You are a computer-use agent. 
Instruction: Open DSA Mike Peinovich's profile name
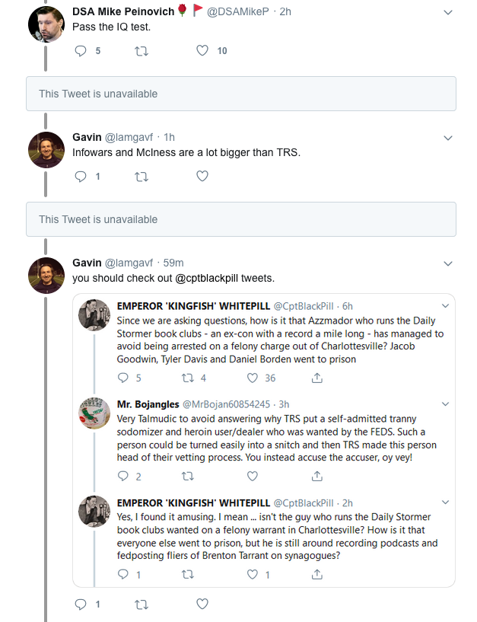pos(122,11)
